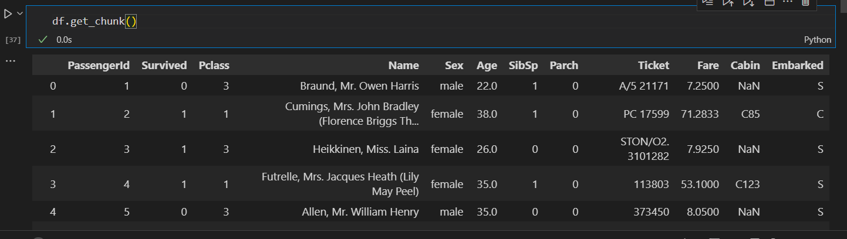
Task: Click Run by Line icon in toolbar
Action: (708, 3)
